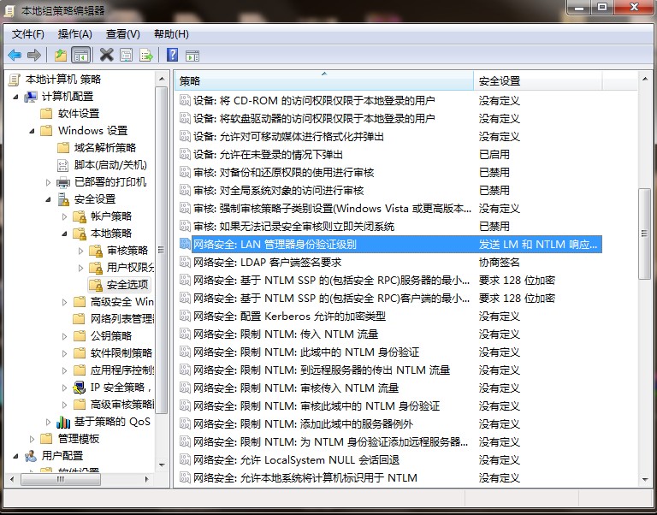Expand the 帐户策略 node
The width and height of the screenshot is (657, 515).
64,216
